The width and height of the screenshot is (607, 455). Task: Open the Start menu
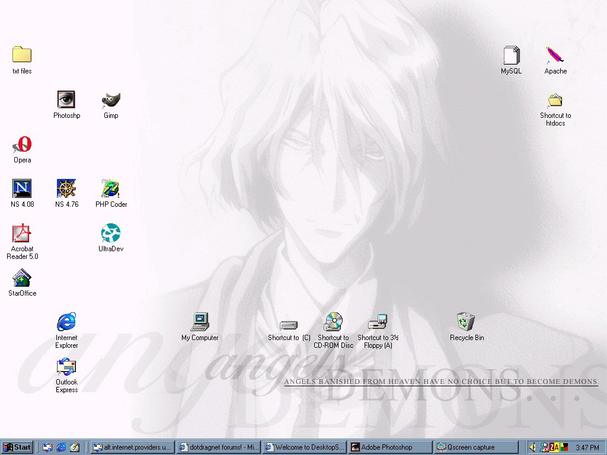point(17,447)
